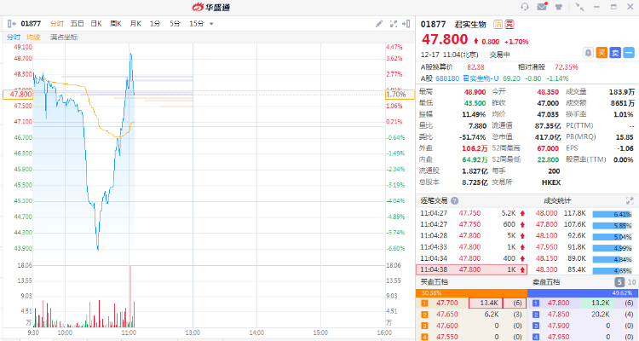
Task: Click the 最高 value 48.900
Action: (475, 92)
